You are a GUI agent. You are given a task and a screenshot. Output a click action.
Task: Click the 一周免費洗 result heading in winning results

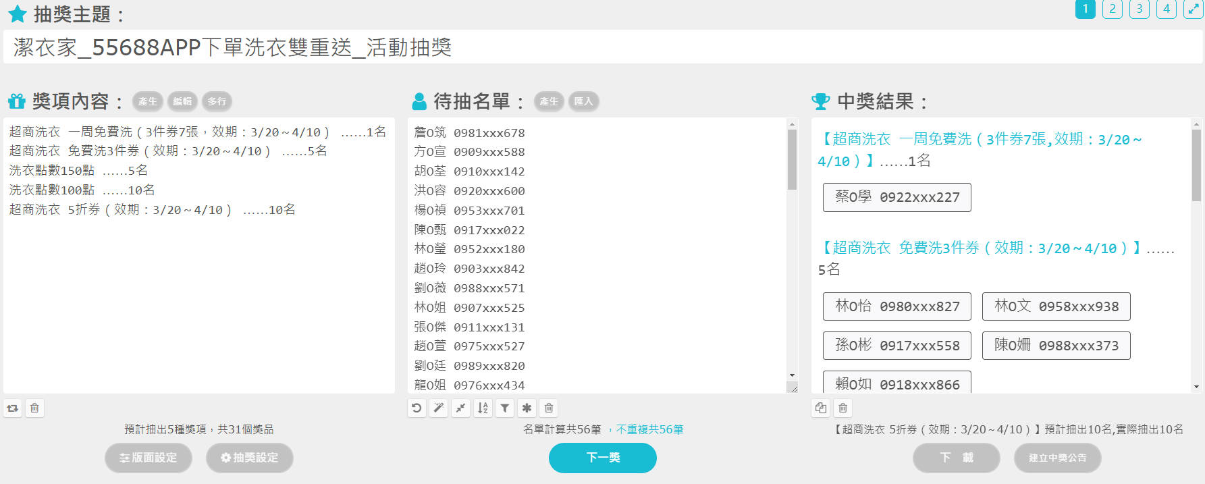pos(980,150)
